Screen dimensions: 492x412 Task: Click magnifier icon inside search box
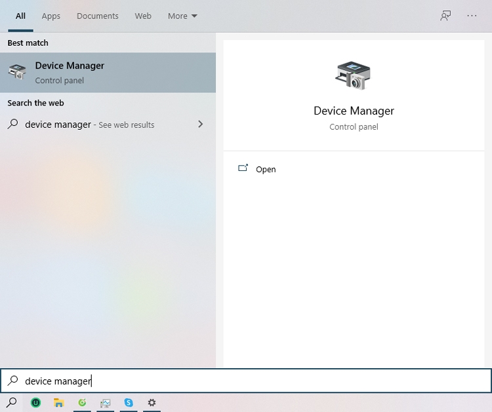13,381
